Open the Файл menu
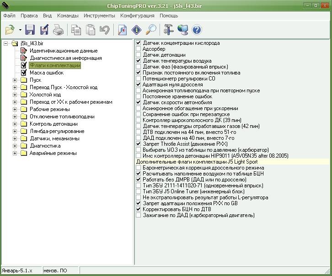This screenshot has width=332, height=276. click(9, 16)
